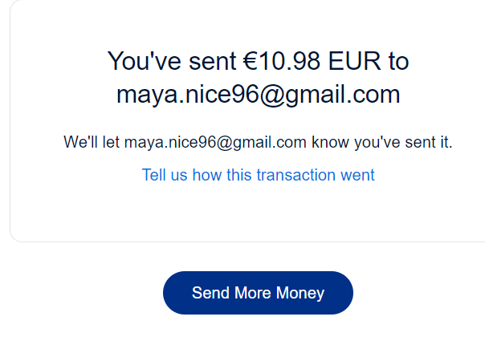Click the euro symbol in the heading
485x341 pixels.
point(251,61)
